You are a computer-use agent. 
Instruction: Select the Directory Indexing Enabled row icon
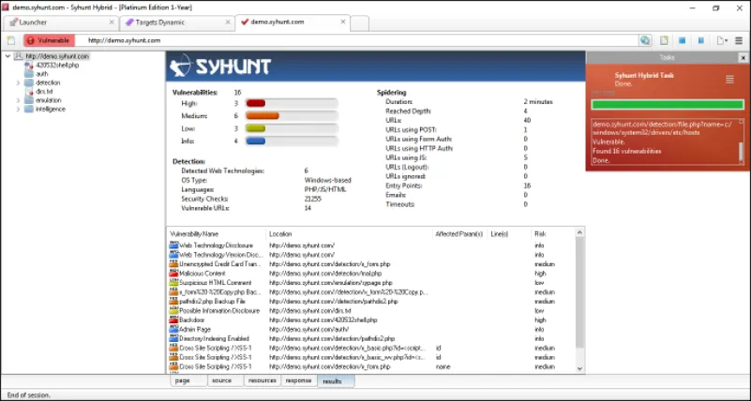tap(173, 339)
